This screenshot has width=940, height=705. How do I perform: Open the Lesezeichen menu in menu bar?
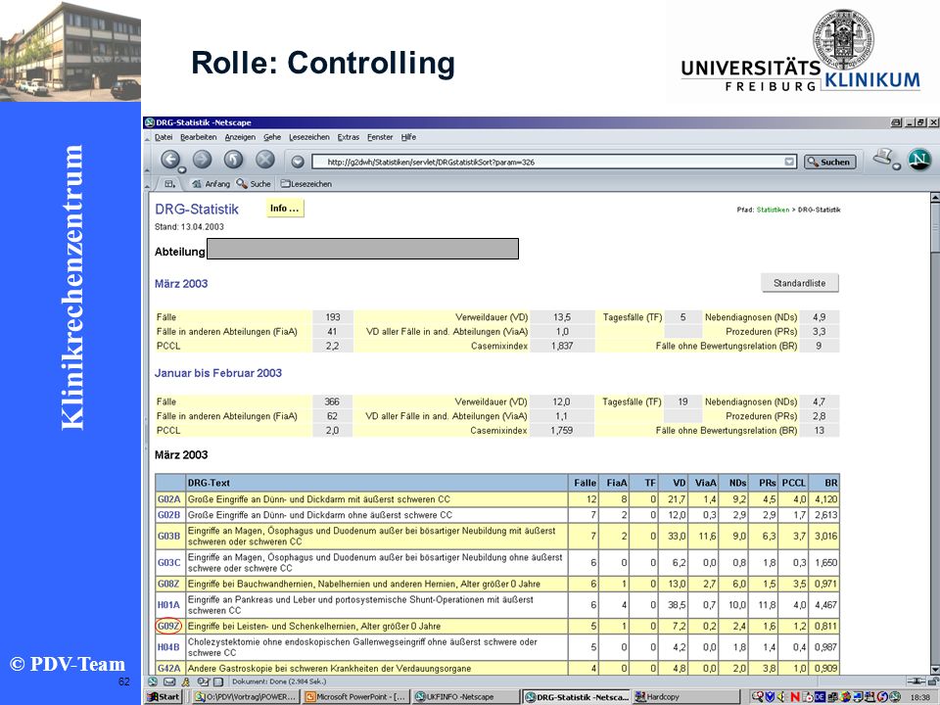point(309,137)
